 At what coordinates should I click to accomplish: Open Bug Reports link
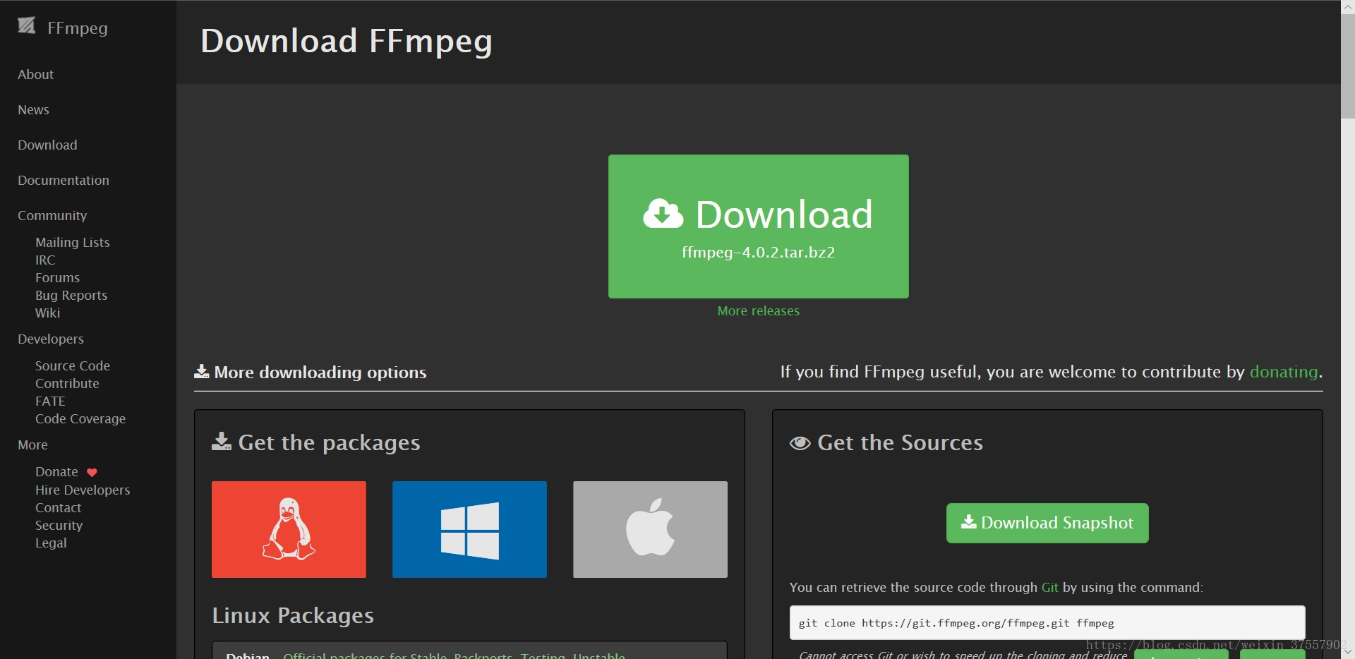[71, 295]
